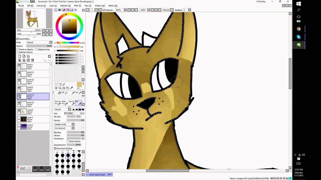This screenshot has width=321, height=180.
Task: Click the foreground color swatch
Action: pos(79,85)
